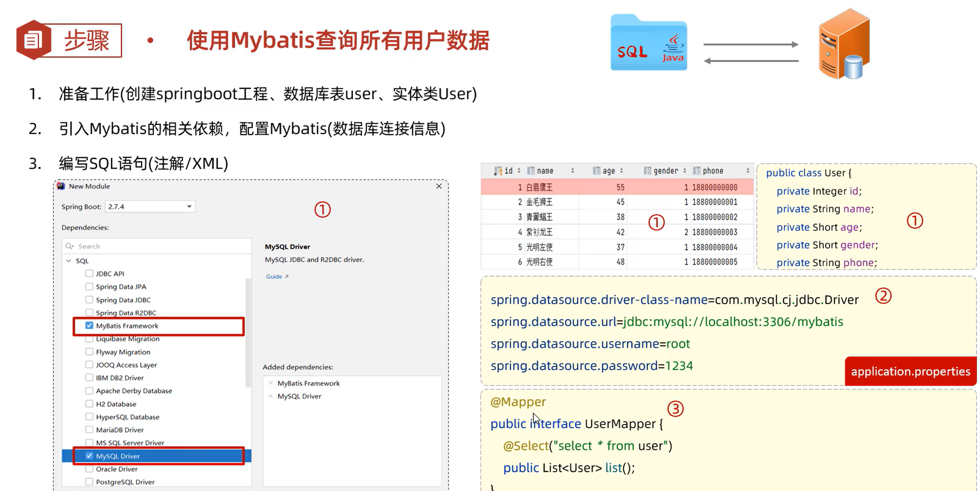
Task: Click the search magnifier in Dependencies panel
Action: click(x=71, y=246)
